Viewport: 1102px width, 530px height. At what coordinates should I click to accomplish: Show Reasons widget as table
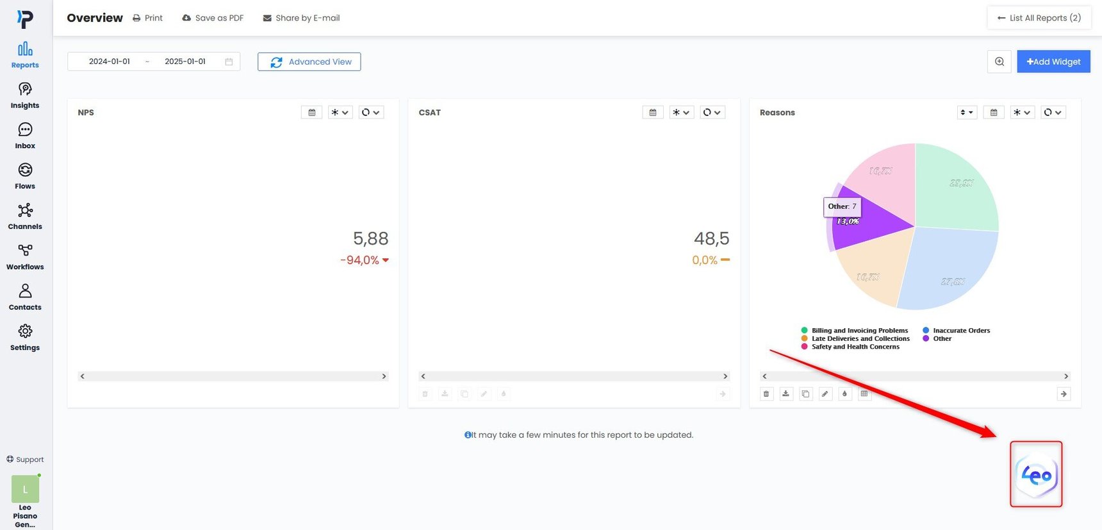click(x=864, y=393)
